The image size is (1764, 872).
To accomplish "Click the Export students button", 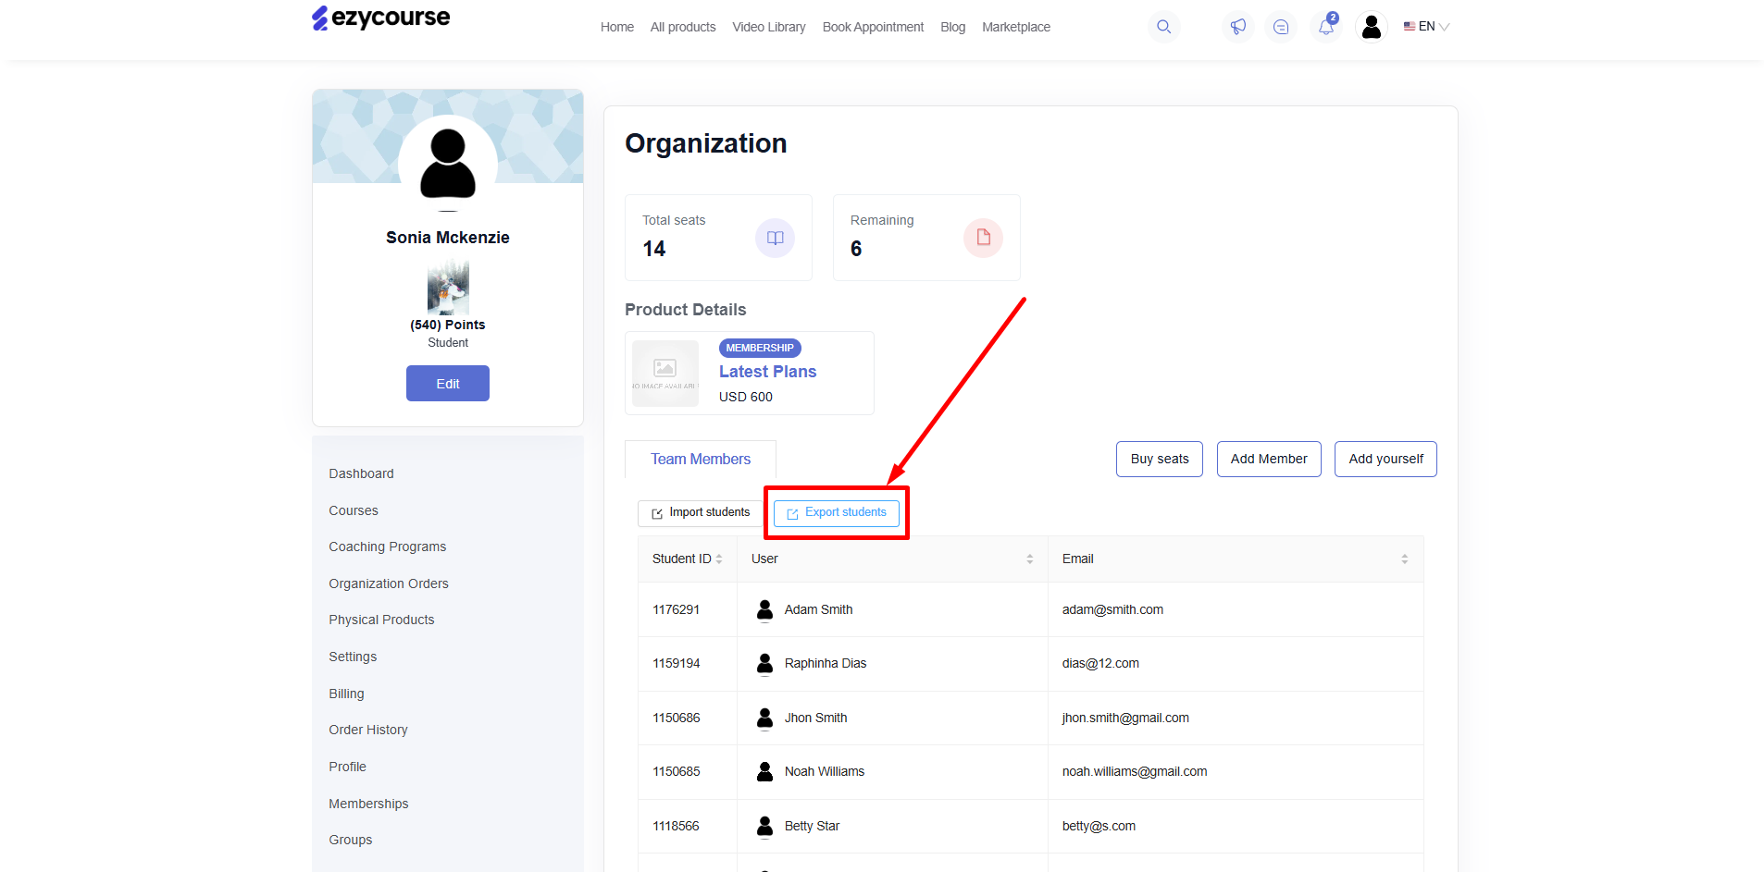I will pyautogui.click(x=837, y=513).
